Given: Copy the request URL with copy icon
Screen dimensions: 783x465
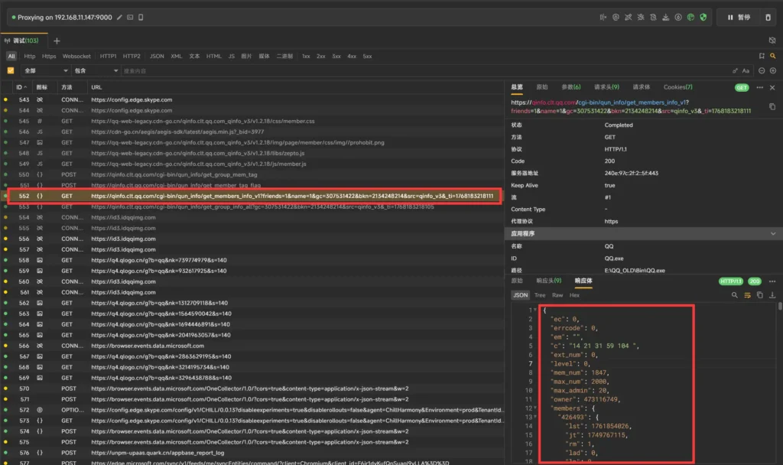Looking at the screenshot, I should coord(772,106).
